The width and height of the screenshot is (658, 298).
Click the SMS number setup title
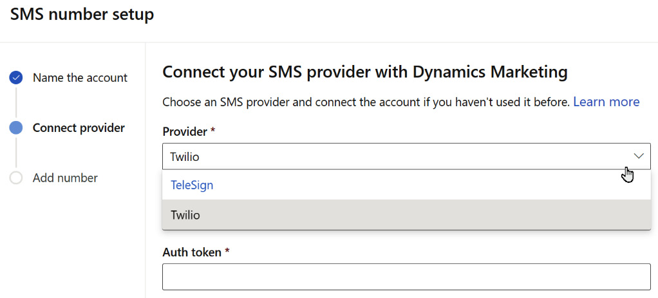82,15
